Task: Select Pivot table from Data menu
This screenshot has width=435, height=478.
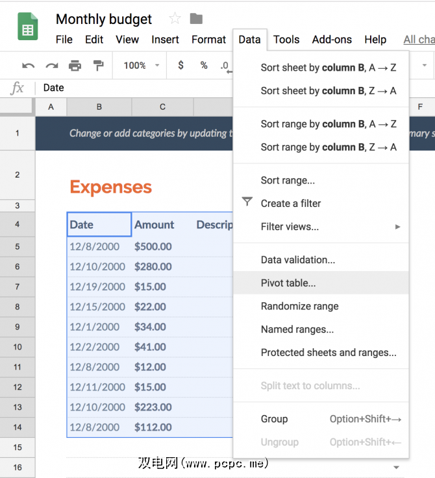Action: pos(288,283)
